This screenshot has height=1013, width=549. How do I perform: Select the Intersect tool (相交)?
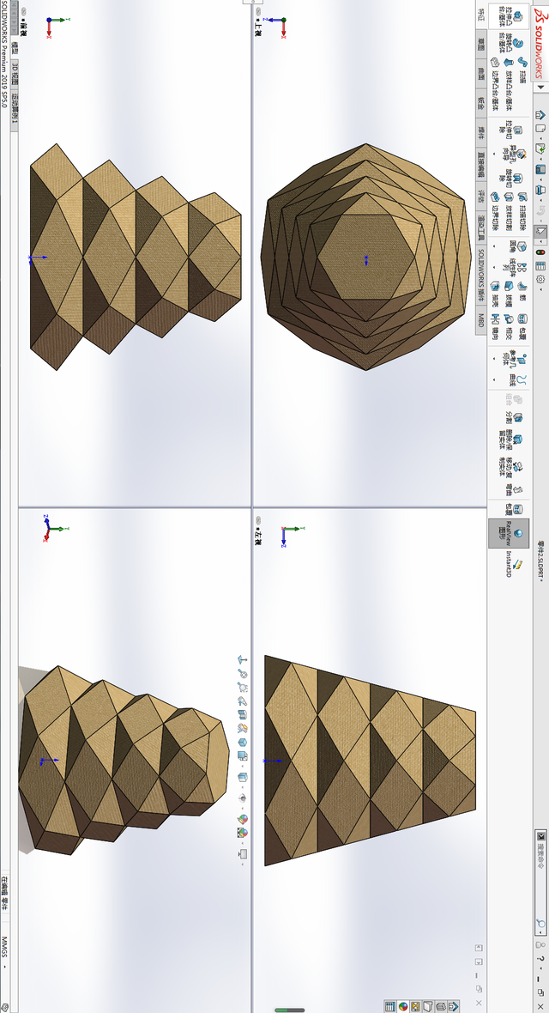click(509, 327)
